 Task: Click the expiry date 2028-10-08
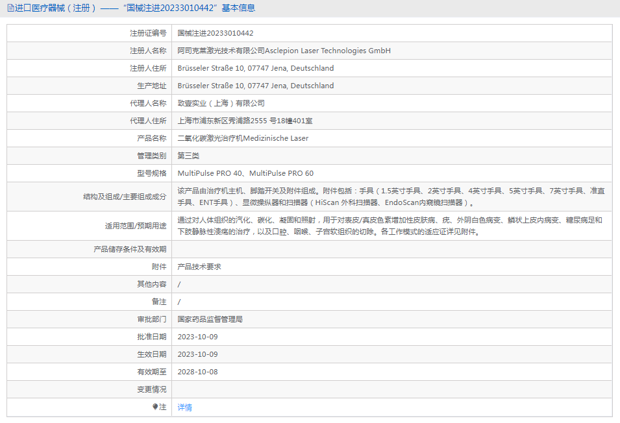point(198,372)
